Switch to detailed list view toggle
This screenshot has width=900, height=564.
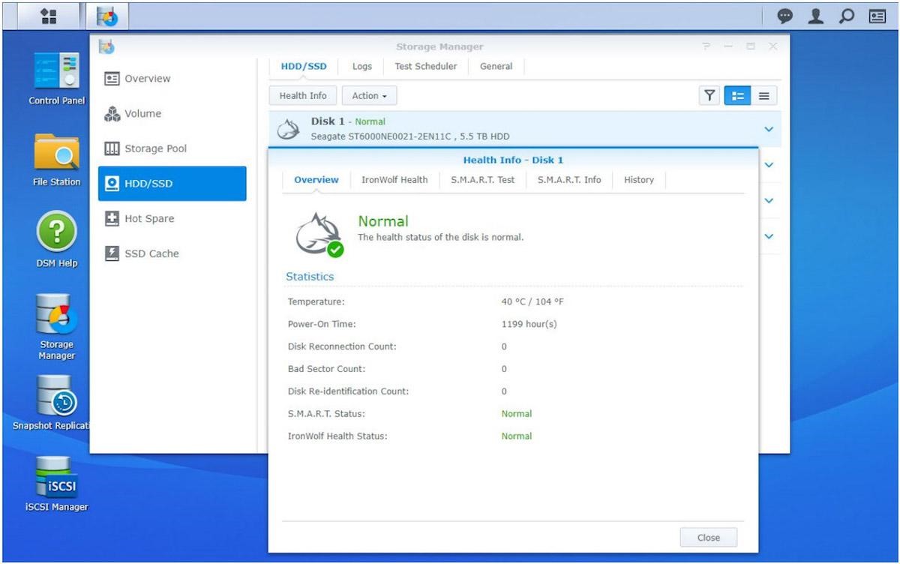coord(738,95)
